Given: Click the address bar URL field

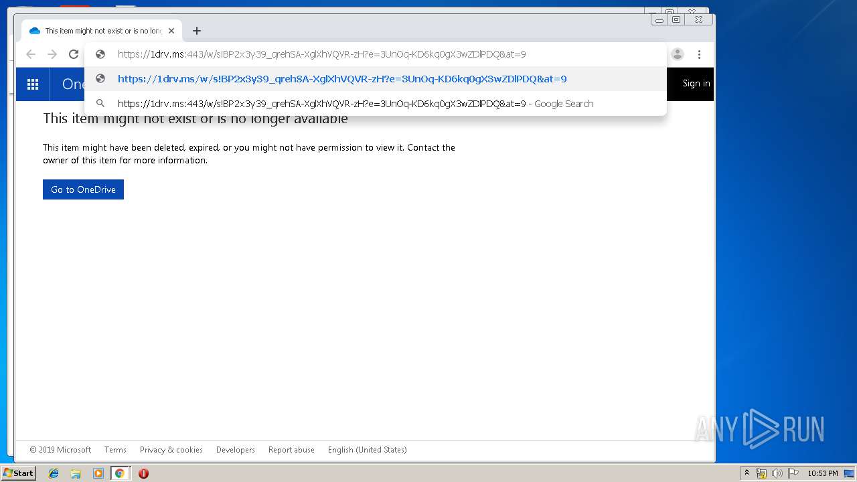Looking at the screenshot, I should pos(375,54).
